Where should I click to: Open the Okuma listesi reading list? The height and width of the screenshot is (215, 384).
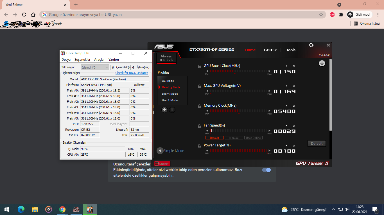tap(367, 24)
